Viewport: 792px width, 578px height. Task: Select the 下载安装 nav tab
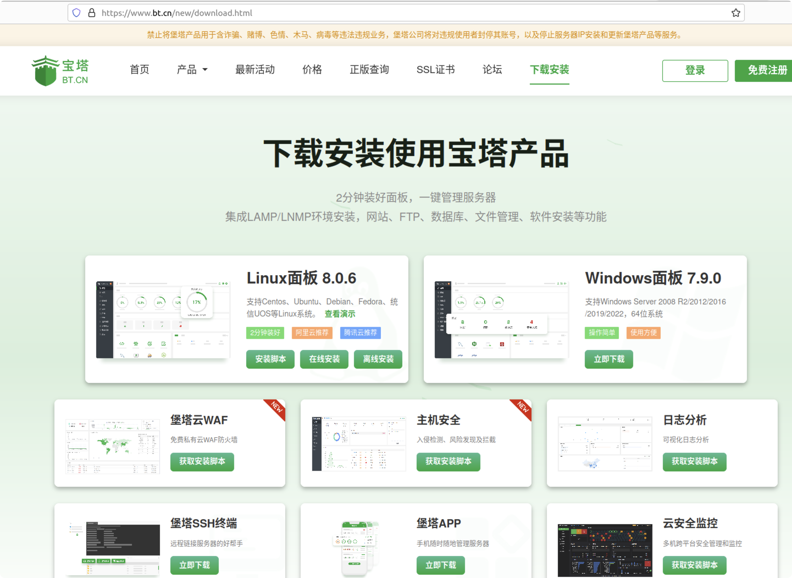[x=549, y=70]
